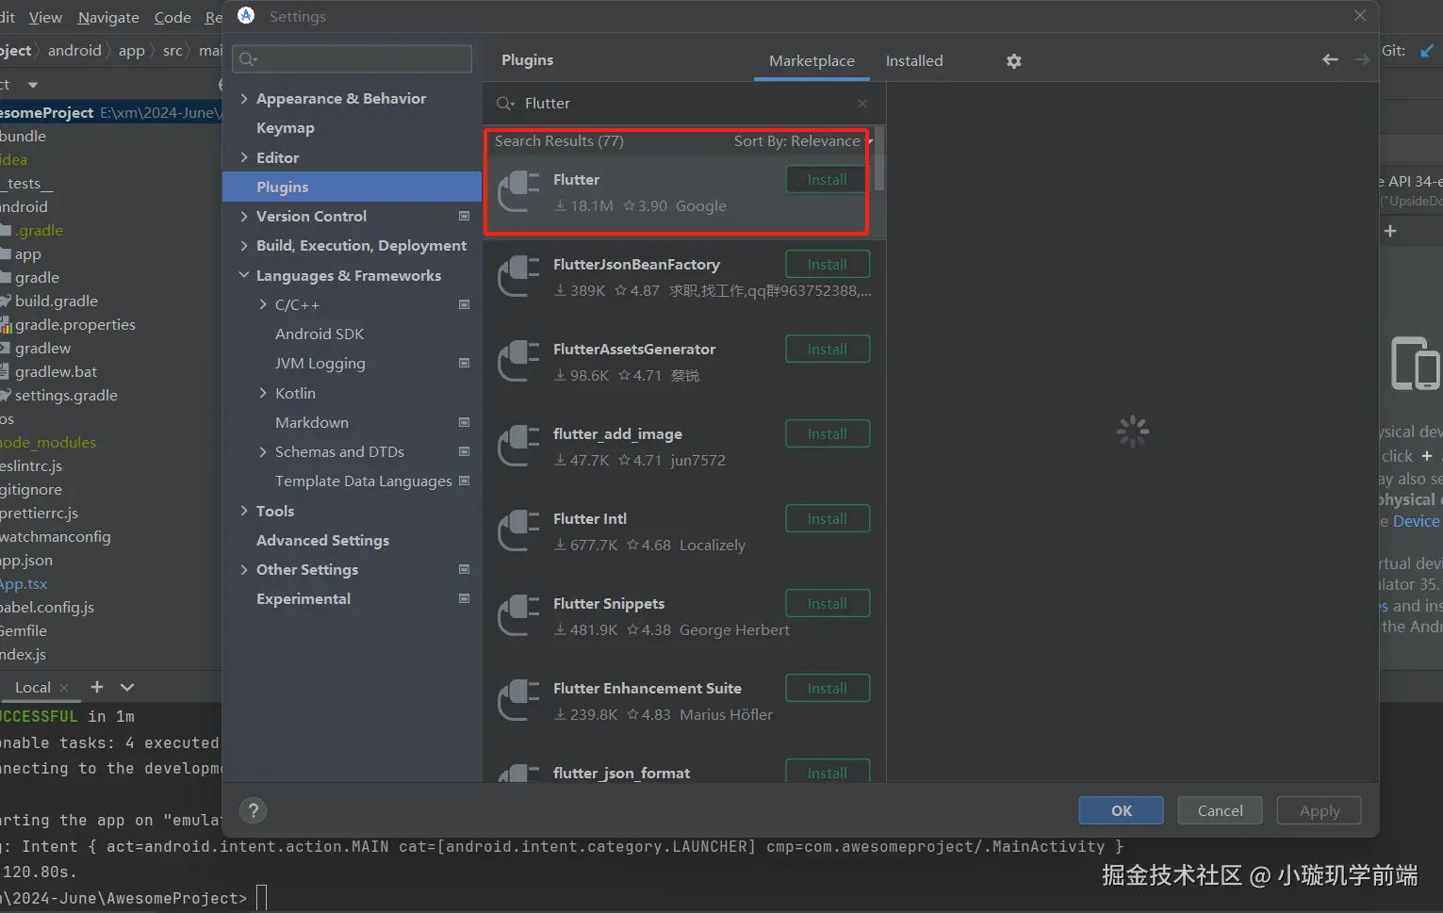Click Experimental project-level settings icon
Viewport: 1443px width, 913px height.
tap(464, 598)
